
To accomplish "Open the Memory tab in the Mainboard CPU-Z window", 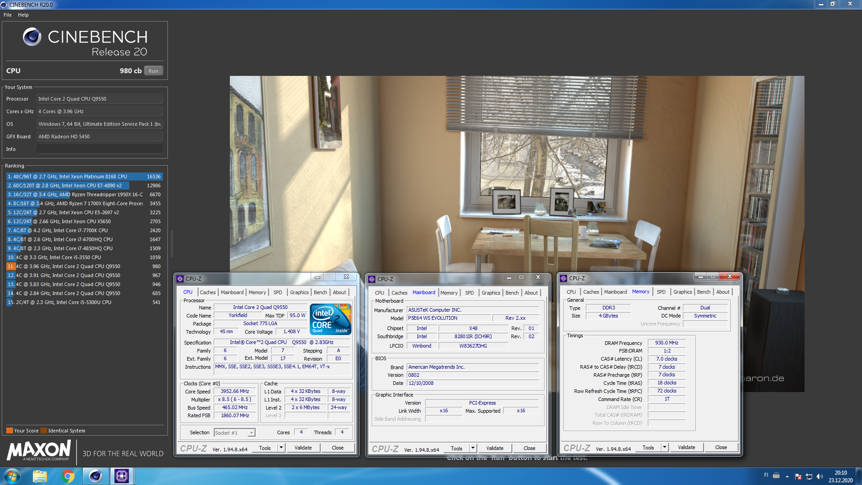I will 449,293.
